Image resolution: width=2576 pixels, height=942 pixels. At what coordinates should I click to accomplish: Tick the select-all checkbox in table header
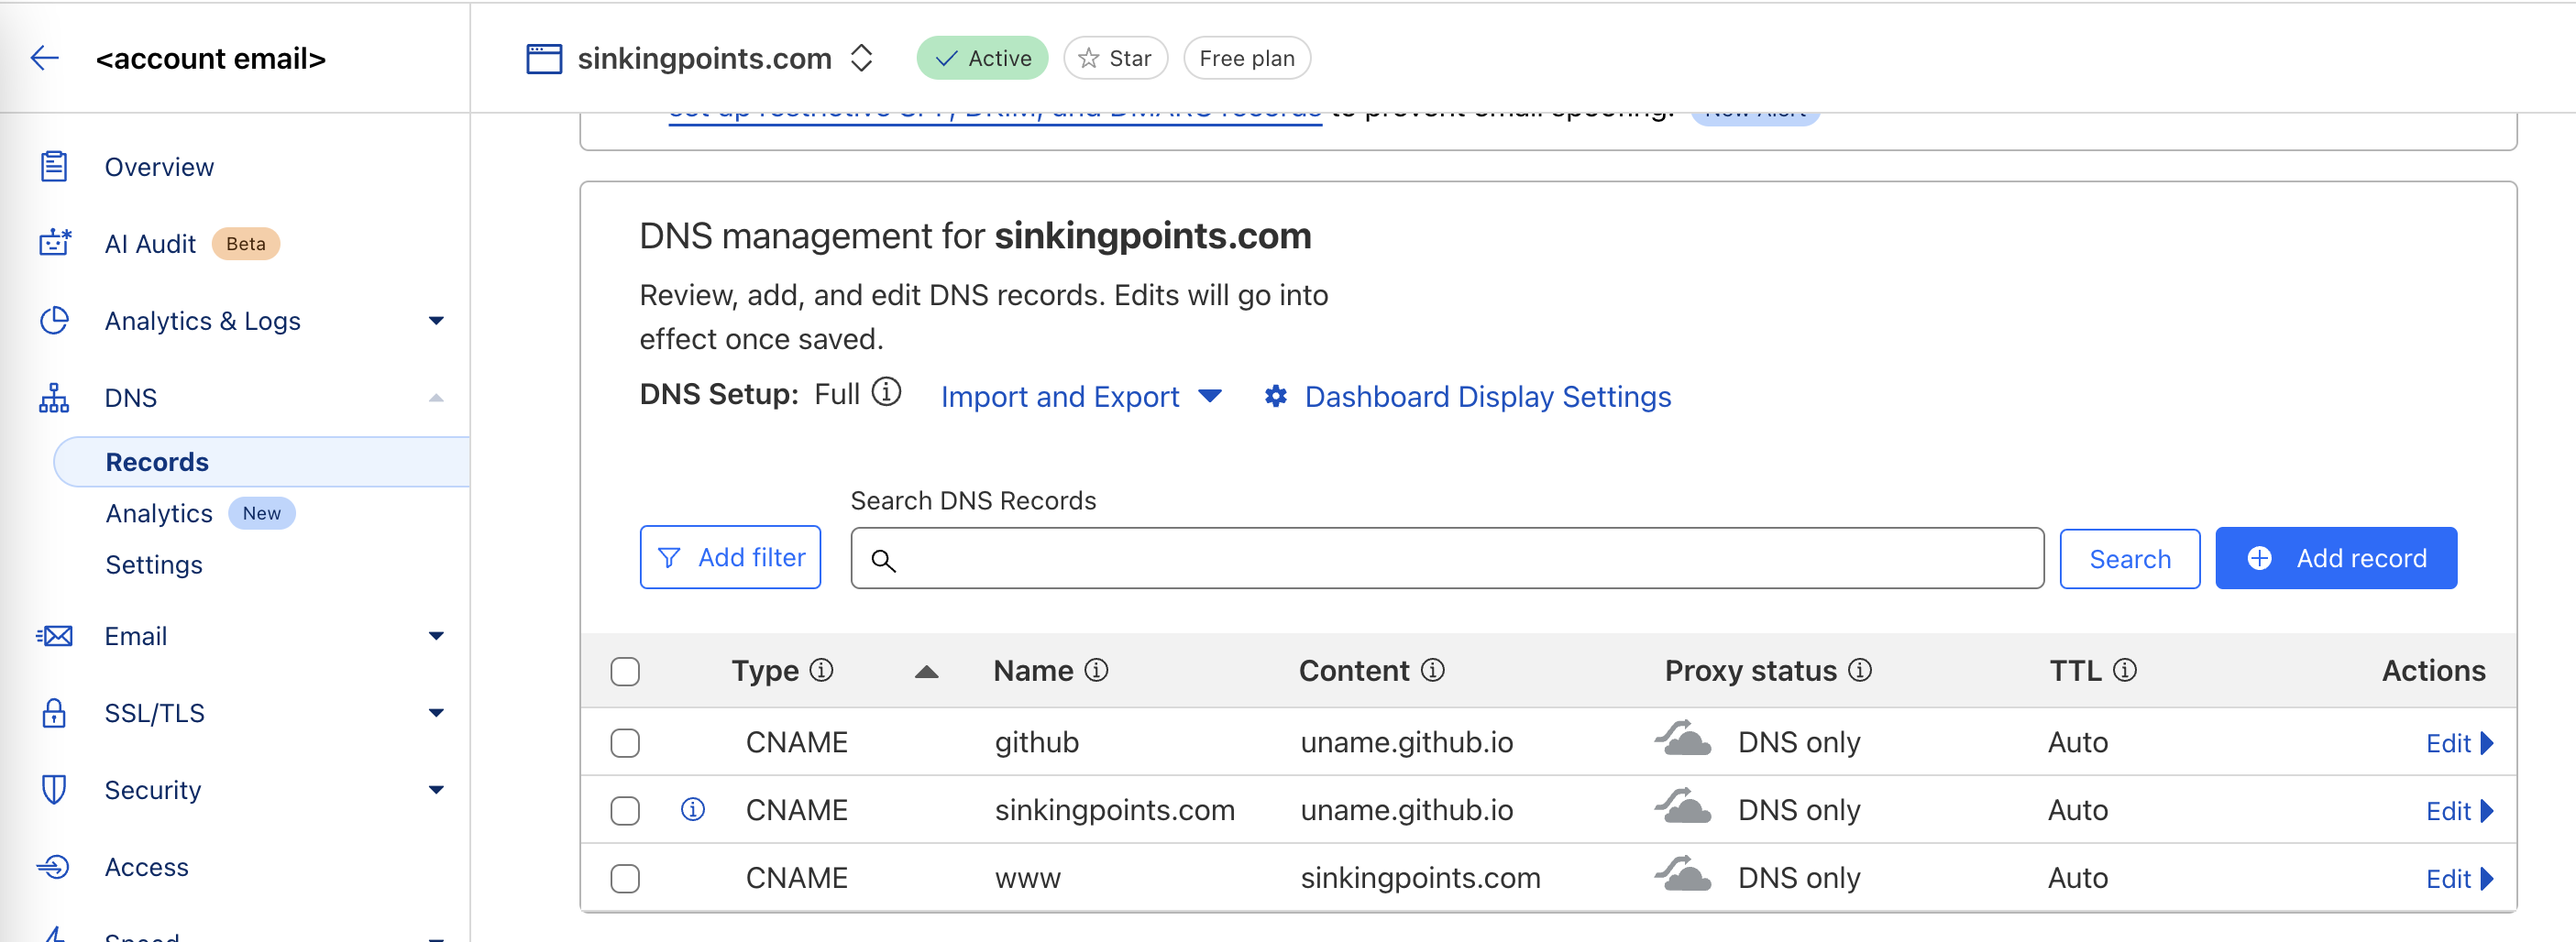click(625, 672)
